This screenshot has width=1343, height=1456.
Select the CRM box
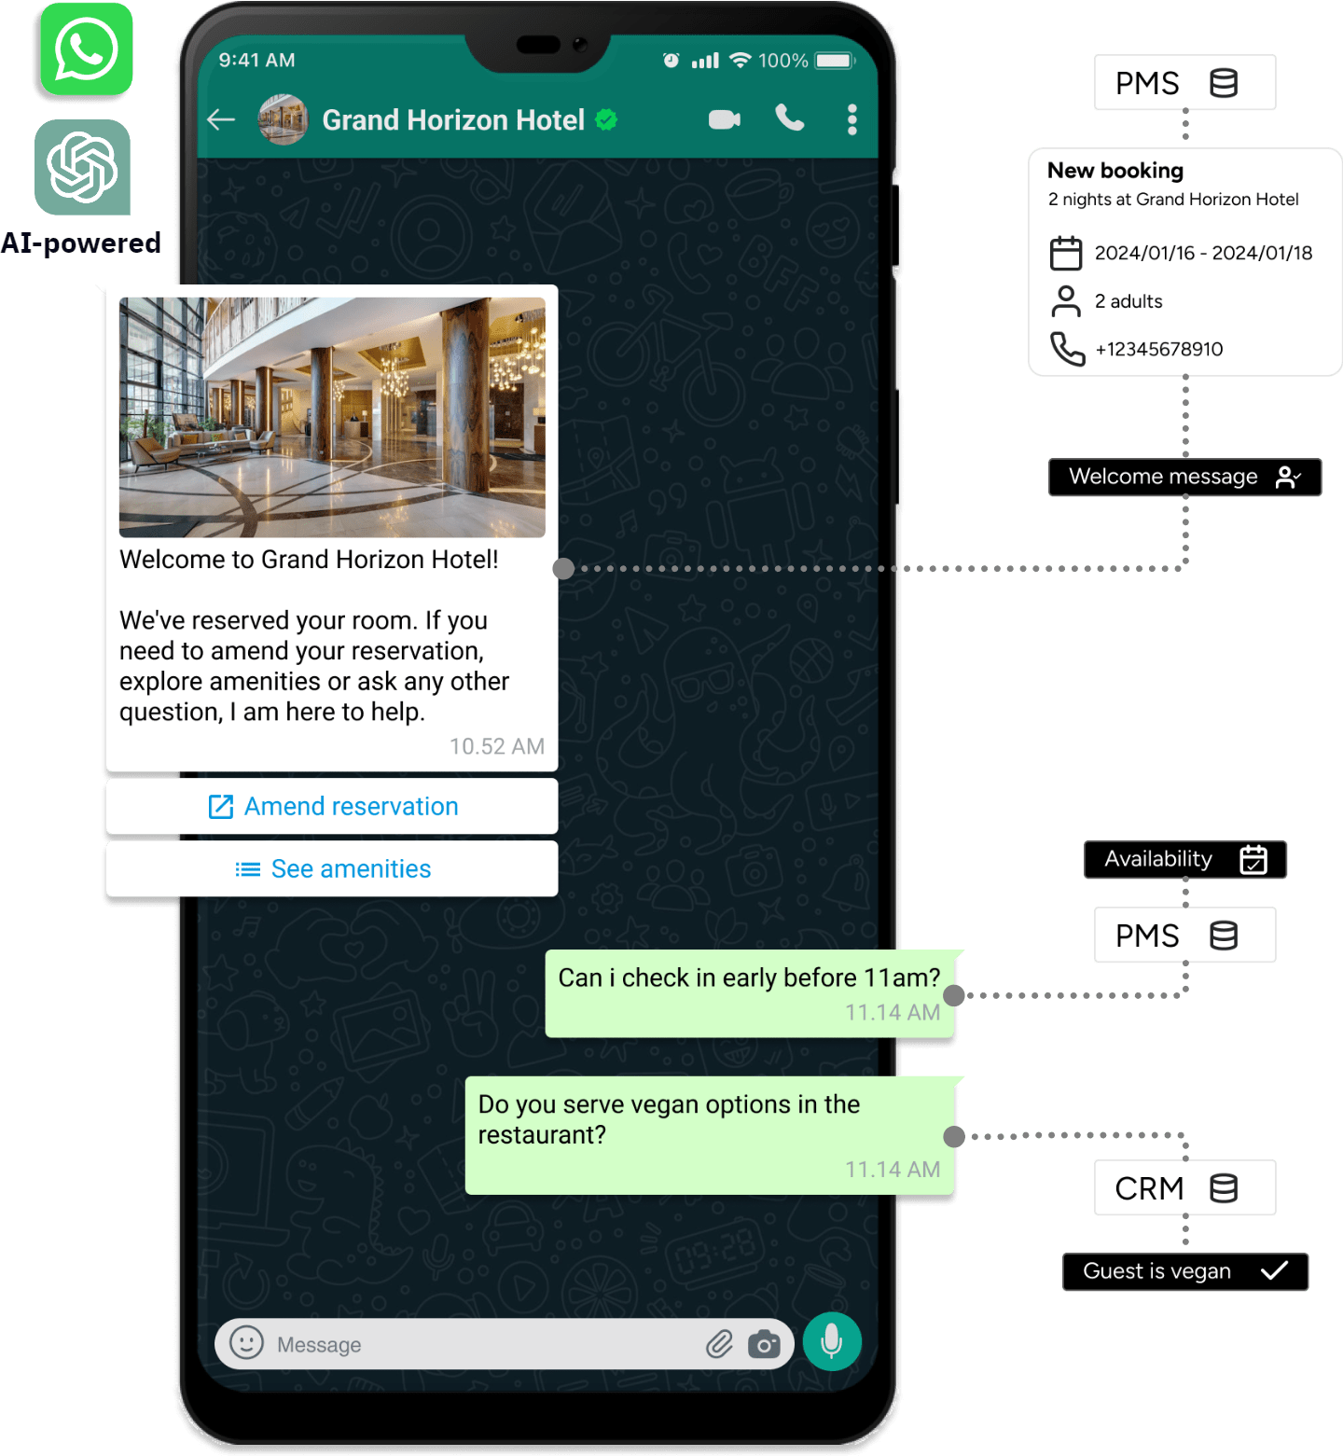click(1184, 1187)
